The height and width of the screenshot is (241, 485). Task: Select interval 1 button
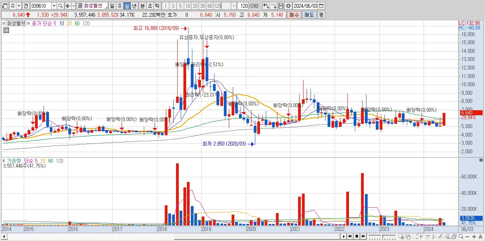(x=166, y=6)
